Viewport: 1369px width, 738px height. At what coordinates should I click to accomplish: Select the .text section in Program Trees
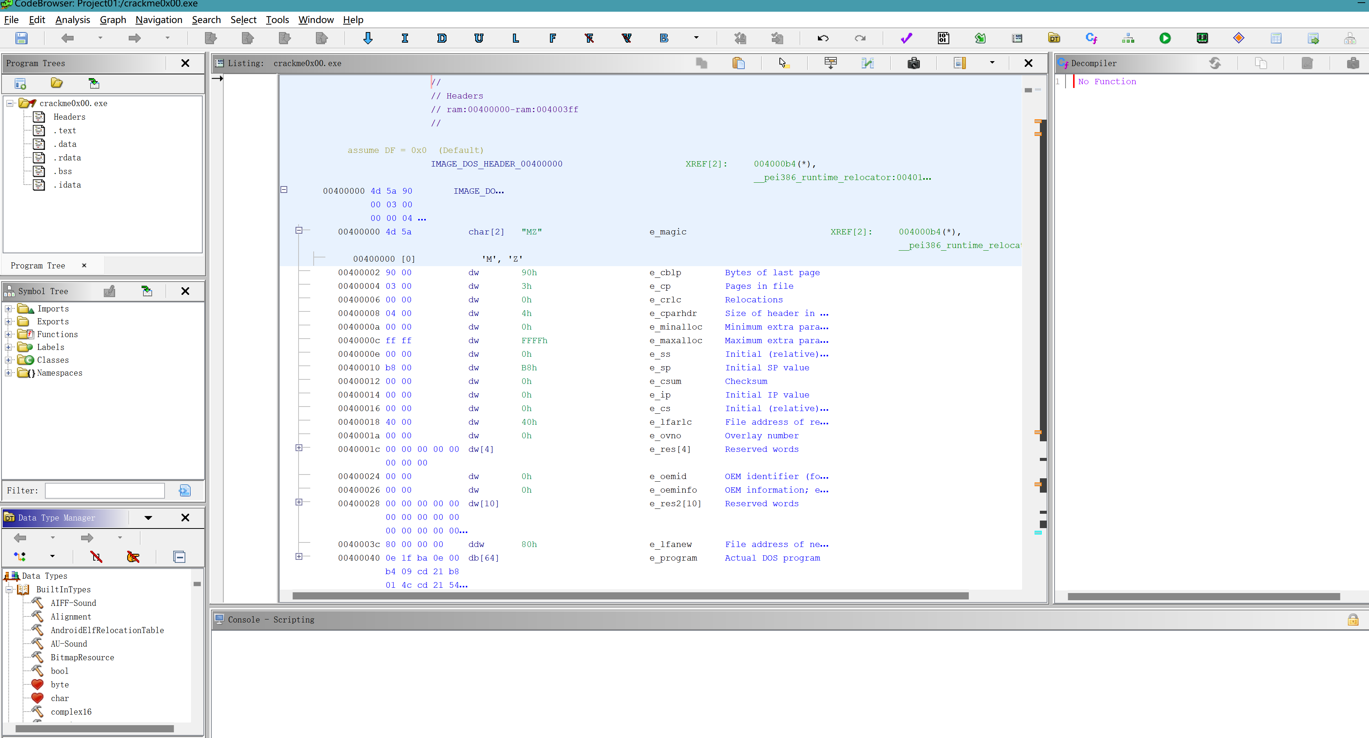point(65,130)
